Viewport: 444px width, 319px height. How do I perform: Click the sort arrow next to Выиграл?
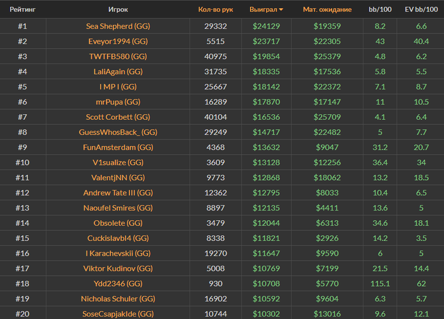[x=281, y=10]
